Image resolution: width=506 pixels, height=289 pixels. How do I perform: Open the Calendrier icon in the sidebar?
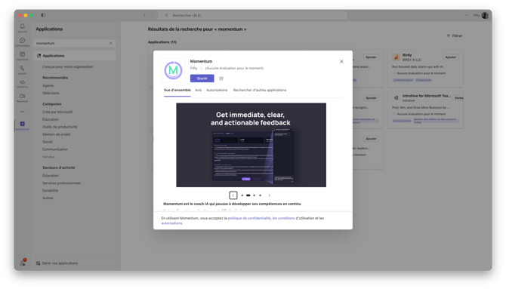(x=22, y=54)
